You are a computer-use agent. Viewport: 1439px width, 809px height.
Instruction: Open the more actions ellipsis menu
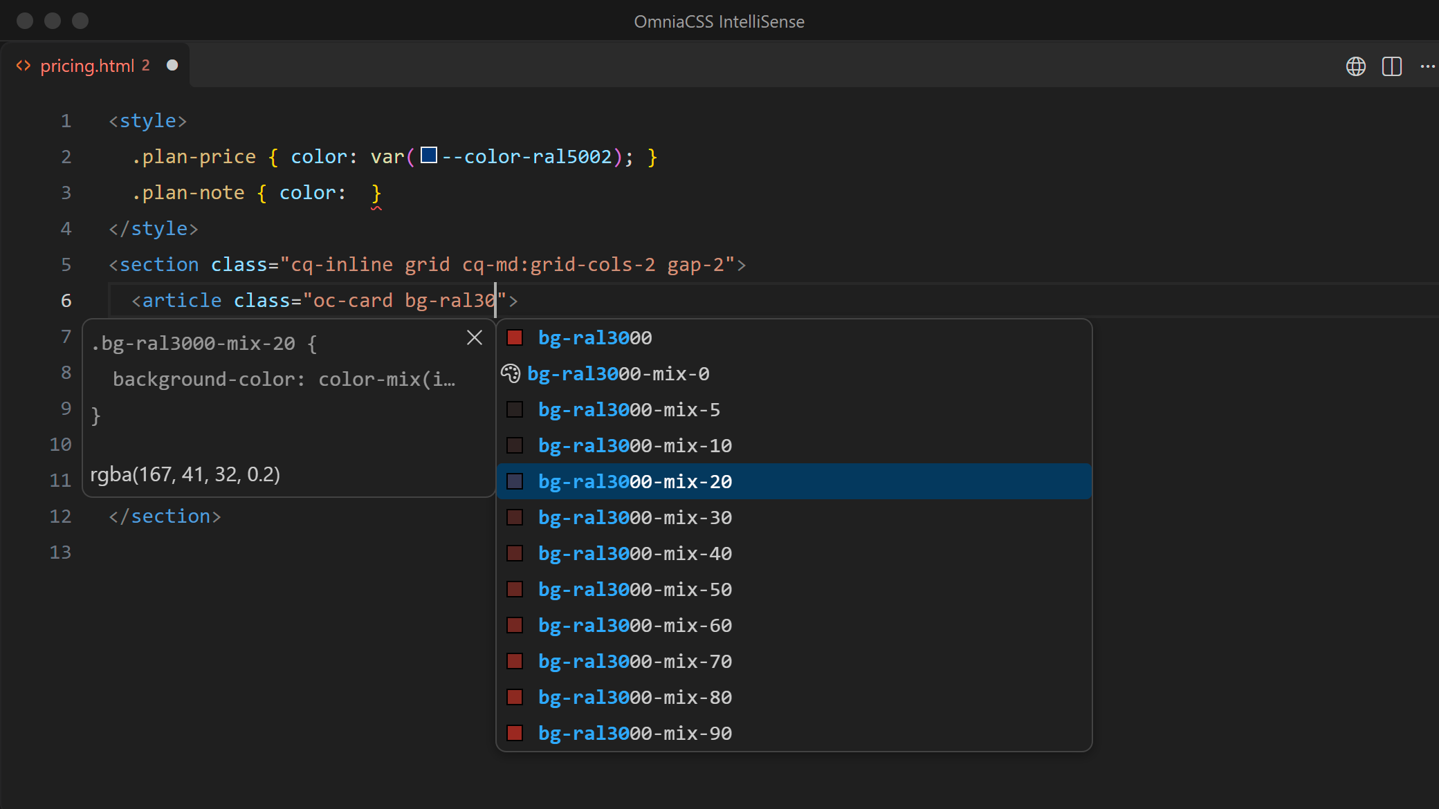1428,66
